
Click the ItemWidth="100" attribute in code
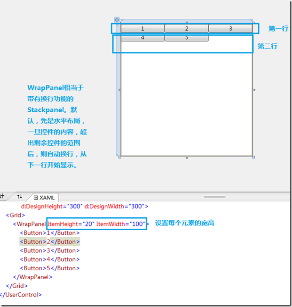click(121, 224)
